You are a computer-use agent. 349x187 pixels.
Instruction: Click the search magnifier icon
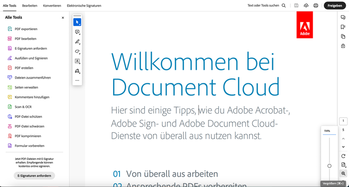click(x=284, y=6)
